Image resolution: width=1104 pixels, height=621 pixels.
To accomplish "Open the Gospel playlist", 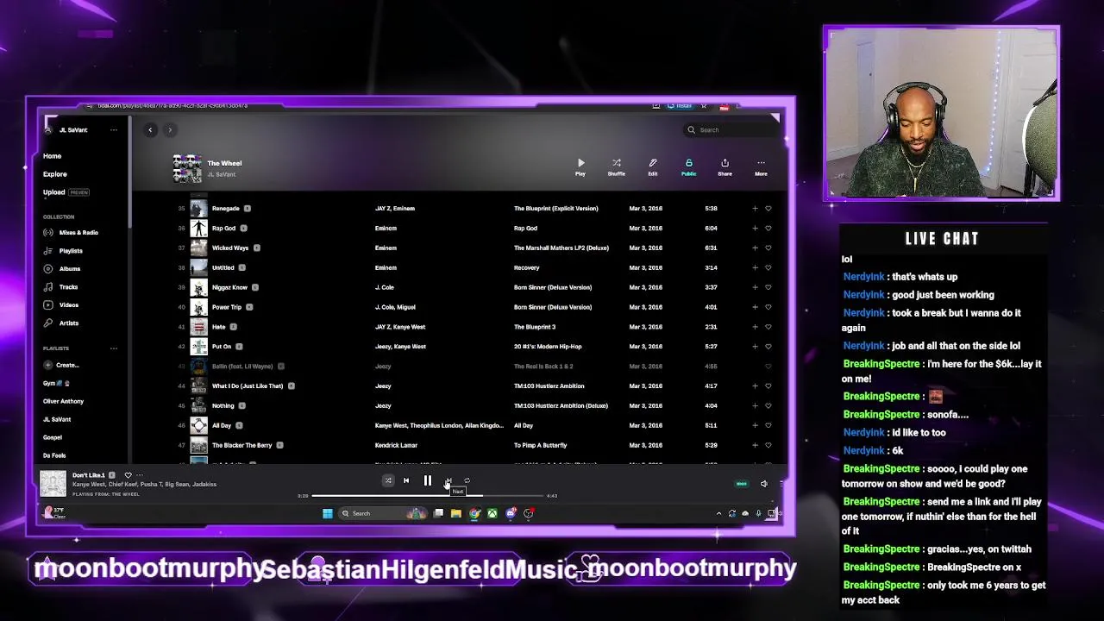I will pos(53,437).
